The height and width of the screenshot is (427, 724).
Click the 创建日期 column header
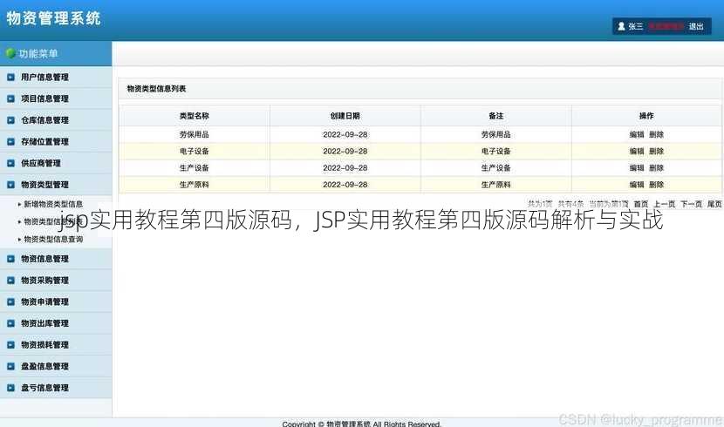pyautogui.click(x=345, y=116)
